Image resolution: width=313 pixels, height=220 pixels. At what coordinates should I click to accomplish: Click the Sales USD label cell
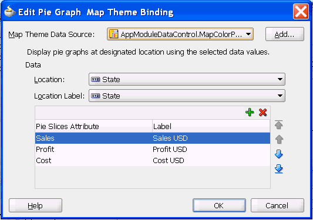pos(211,138)
